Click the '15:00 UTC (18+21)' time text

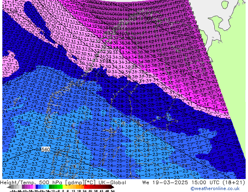click(218, 183)
